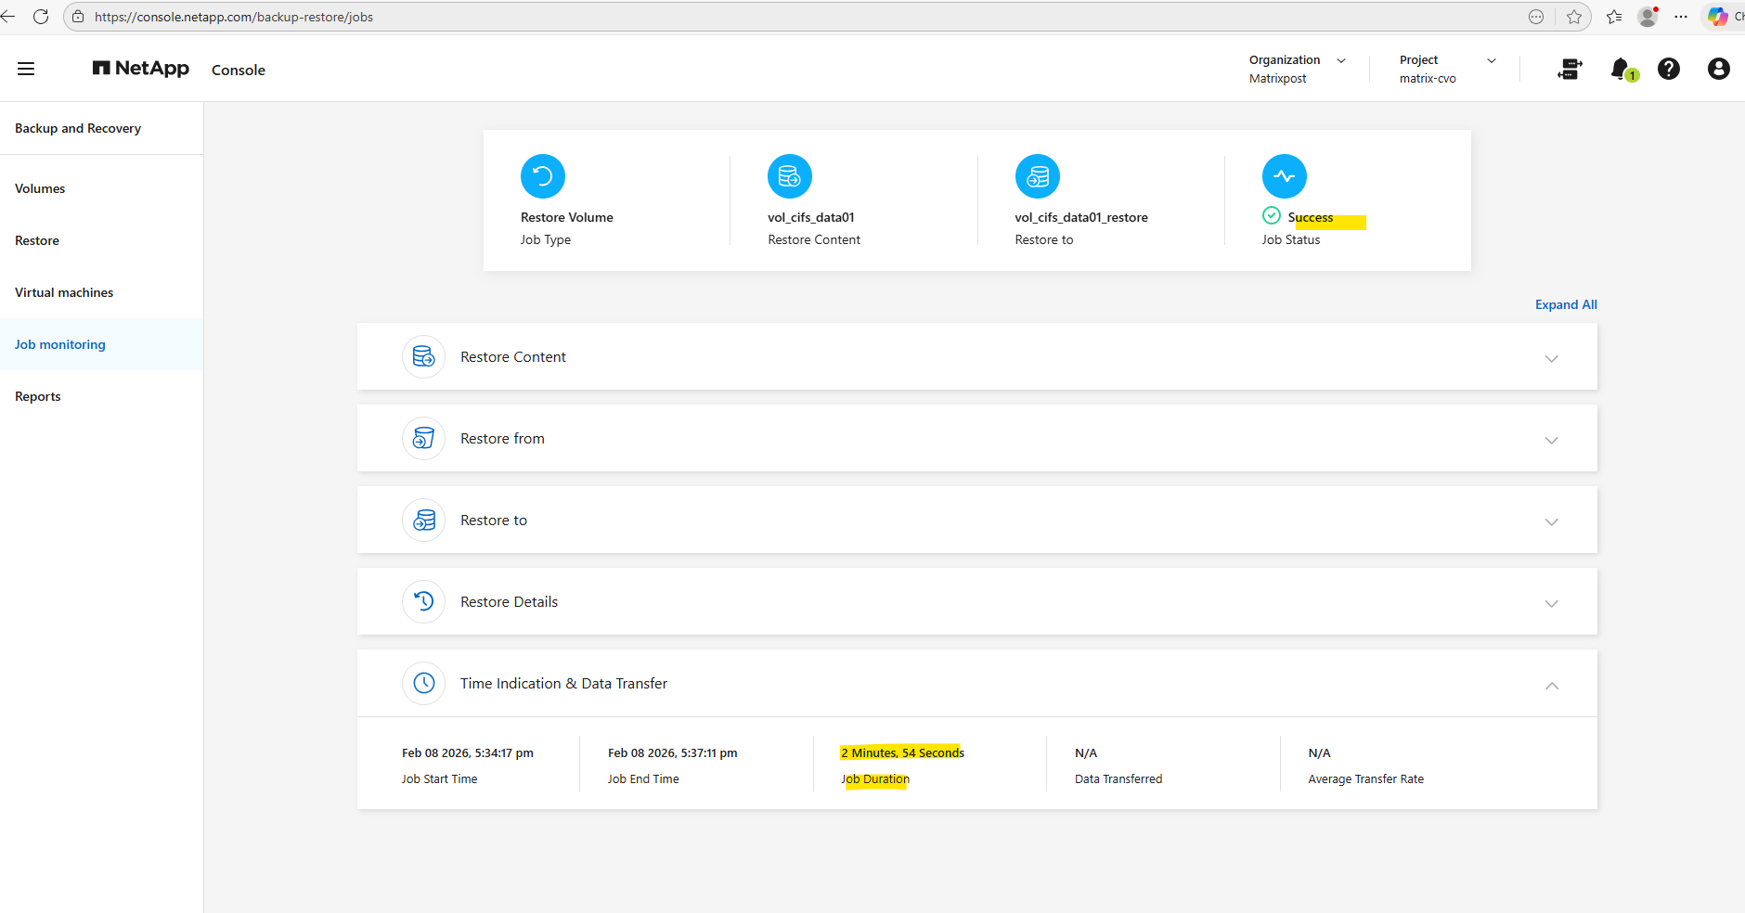Collapse the Time Indication & Data Transfer section

click(1551, 685)
